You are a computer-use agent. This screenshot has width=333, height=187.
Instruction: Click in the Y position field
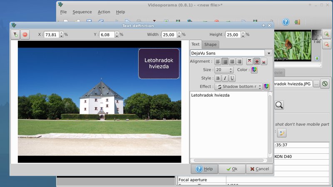pos(107,35)
